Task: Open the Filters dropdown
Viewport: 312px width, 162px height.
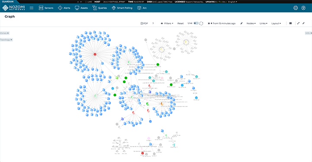Action: click(x=167, y=23)
